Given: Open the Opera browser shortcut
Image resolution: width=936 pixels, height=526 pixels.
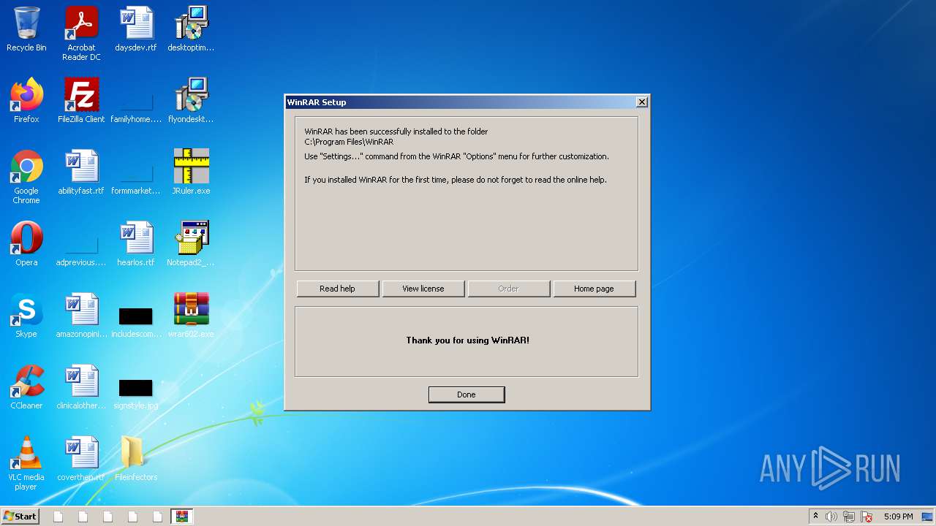Looking at the screenshot, I should [x=26, y=244].
